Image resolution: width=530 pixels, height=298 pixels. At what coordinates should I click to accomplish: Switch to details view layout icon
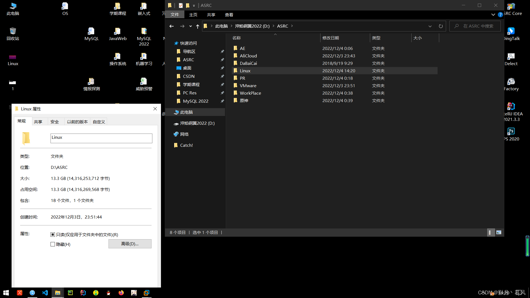tap(491, 232)
